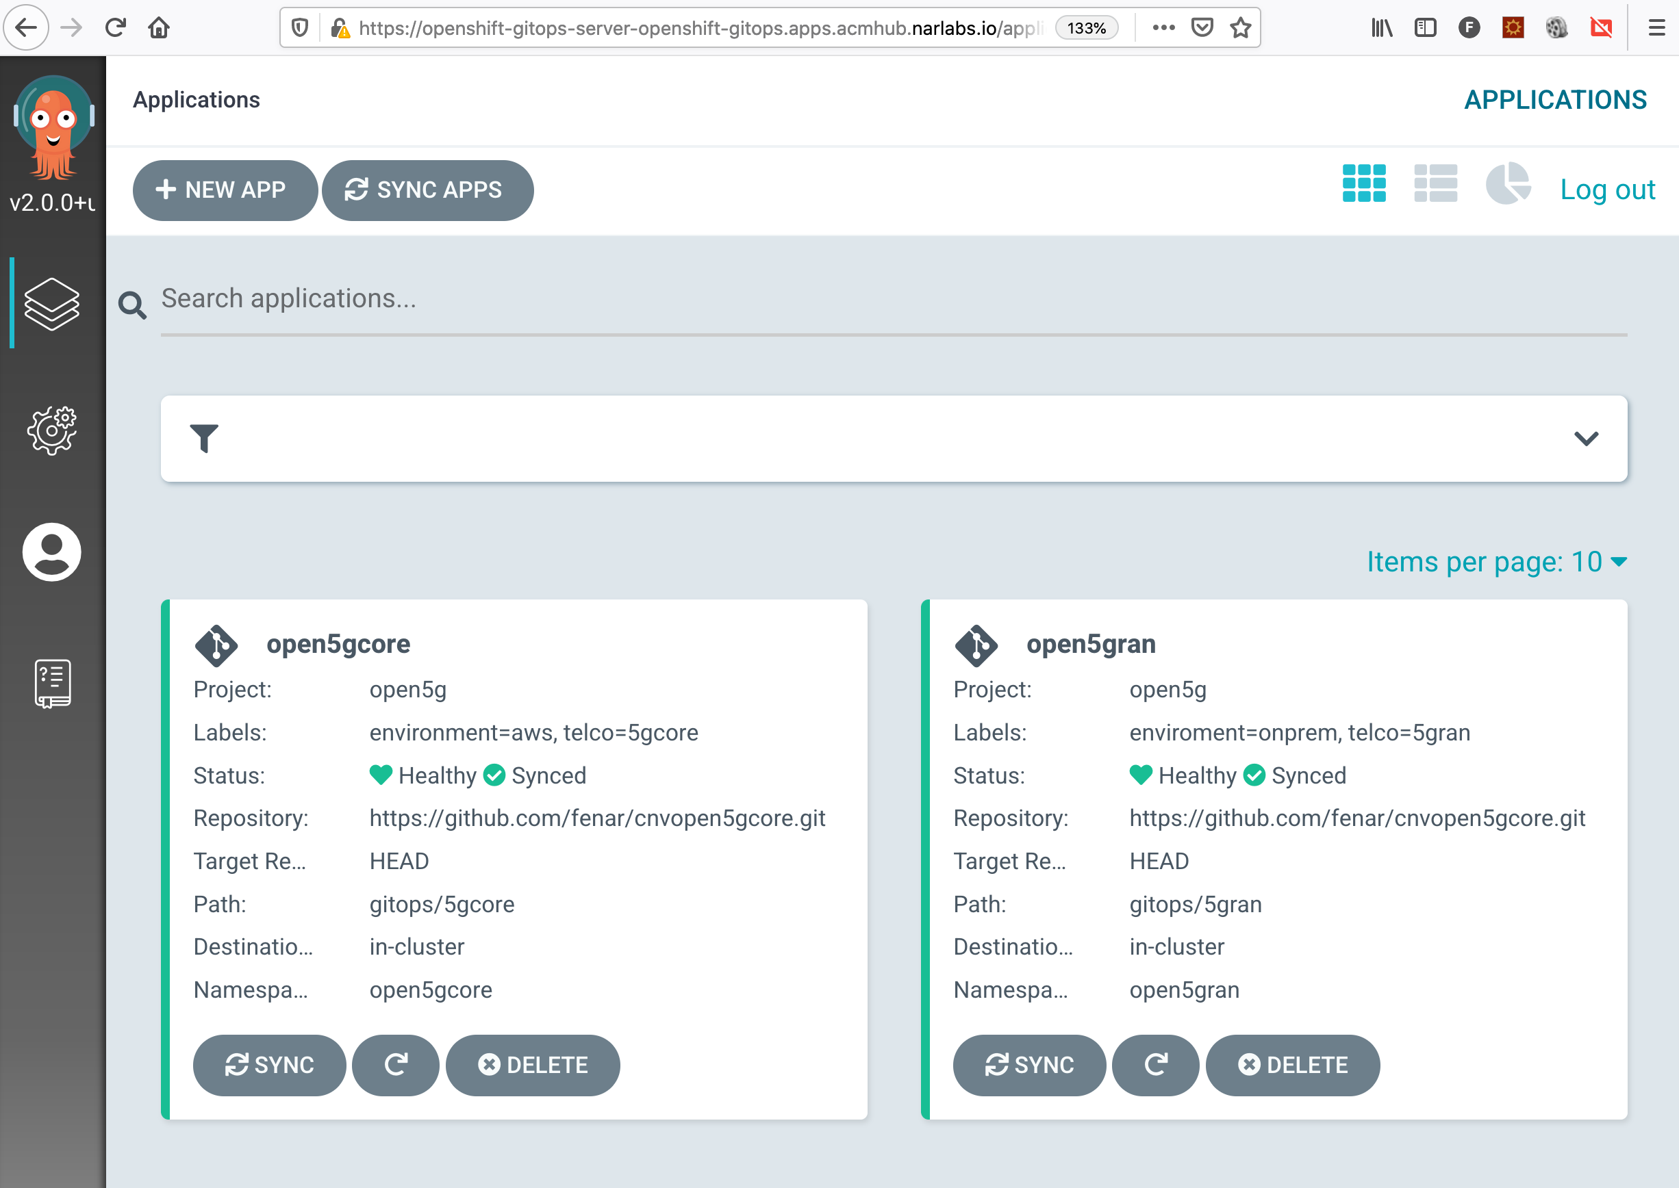Toggle the browser sidebar icon
Image resolution: width=1679 pixels, height=1188 pixels.
1425,28
